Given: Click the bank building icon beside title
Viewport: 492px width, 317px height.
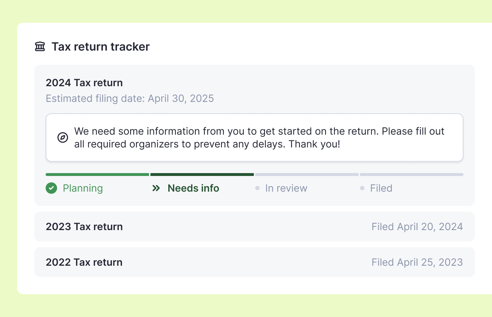Looking at the screenshot, I should tap(40, 47).
